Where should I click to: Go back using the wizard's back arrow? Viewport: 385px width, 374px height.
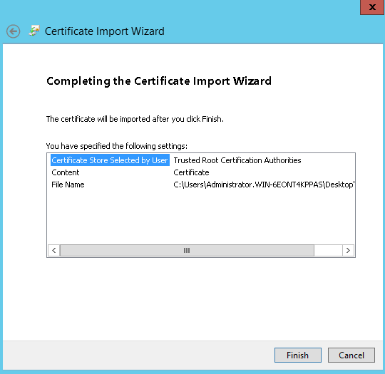(x=14, y=31)
